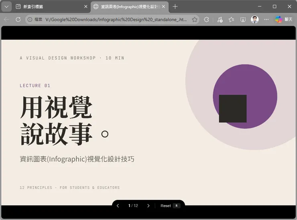Close the 新索引標籤 tab
Viewport: 297px width, 220px height.
point(85,7)
